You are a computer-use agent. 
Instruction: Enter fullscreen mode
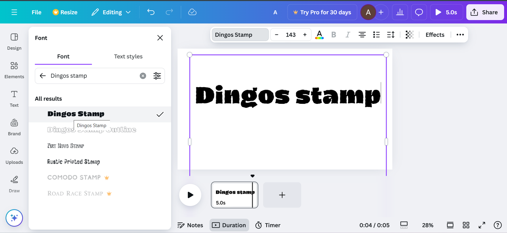(x=482, y=225)
